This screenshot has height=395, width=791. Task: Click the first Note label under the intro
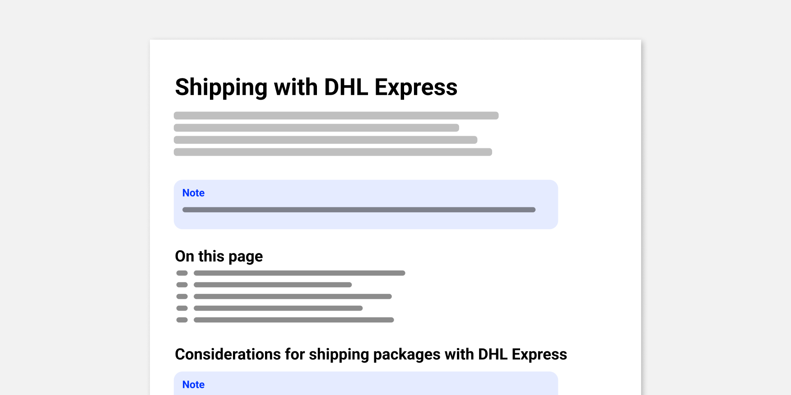[193, 193]
